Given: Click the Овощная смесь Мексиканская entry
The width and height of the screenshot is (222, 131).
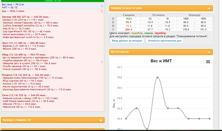Looking at the screenshot, I should click(x=33, y=78).
